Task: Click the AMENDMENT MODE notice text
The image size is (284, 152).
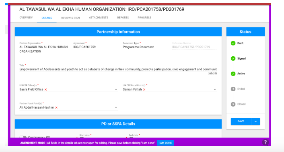Action: (x=88, y=143)
